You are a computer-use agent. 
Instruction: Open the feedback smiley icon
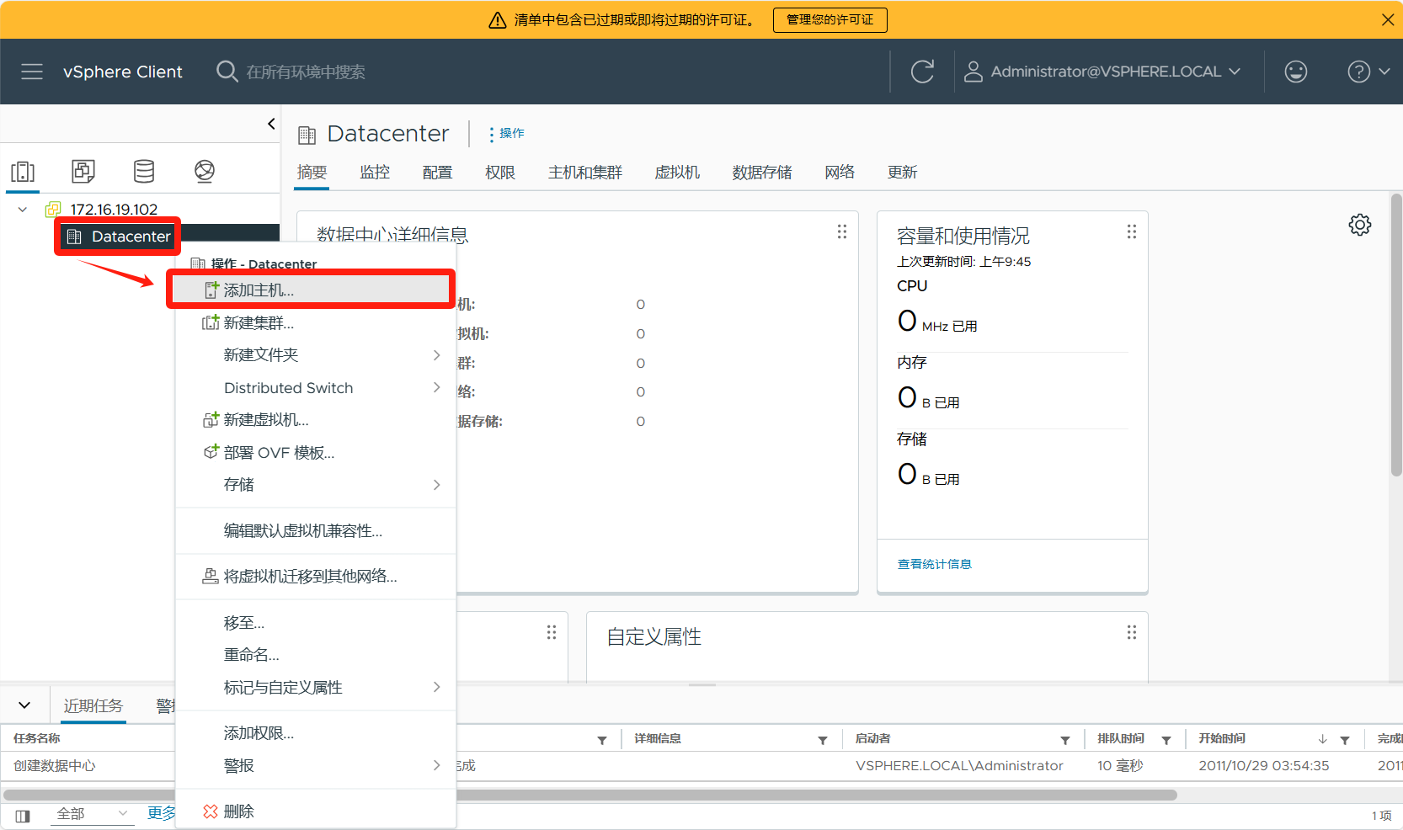pos(1295,72)
